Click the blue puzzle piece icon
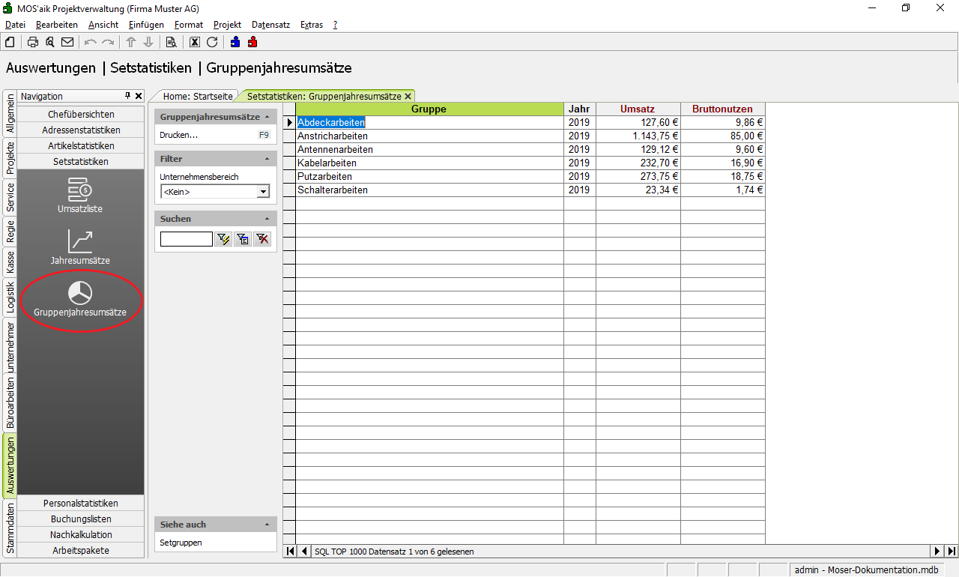This screenshot has width=959, height=577. (235, 42)
